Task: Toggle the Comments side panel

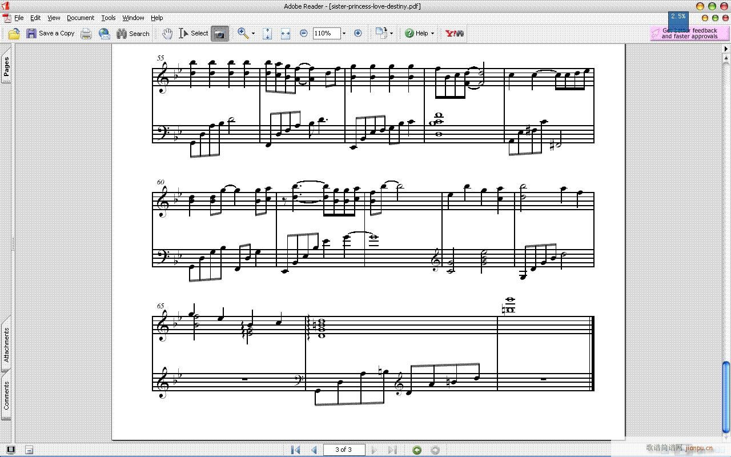Action: [6, 396]
